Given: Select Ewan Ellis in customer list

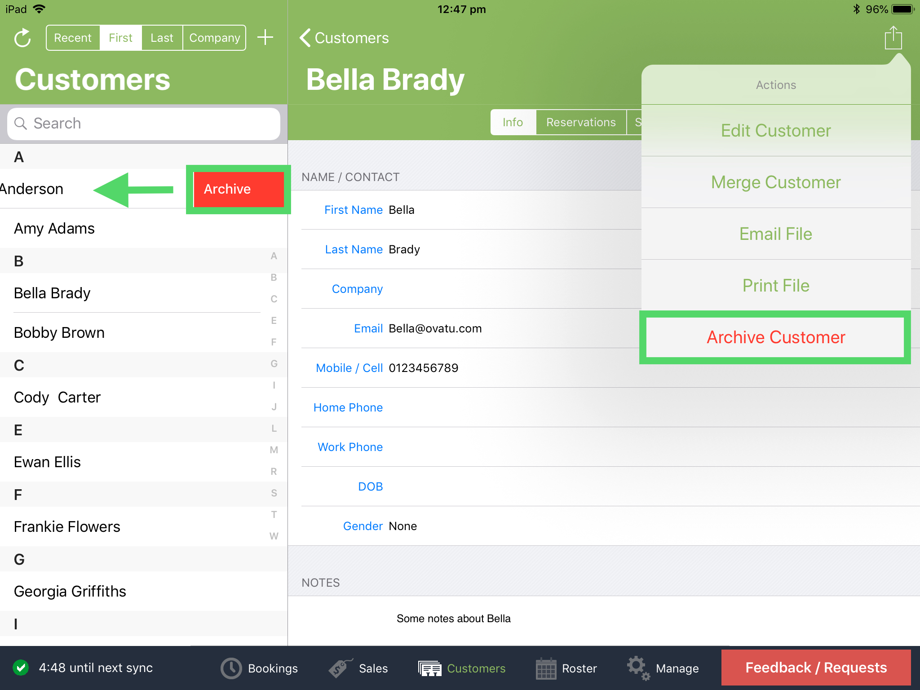Looking at the screenshot, I should 144,462.
